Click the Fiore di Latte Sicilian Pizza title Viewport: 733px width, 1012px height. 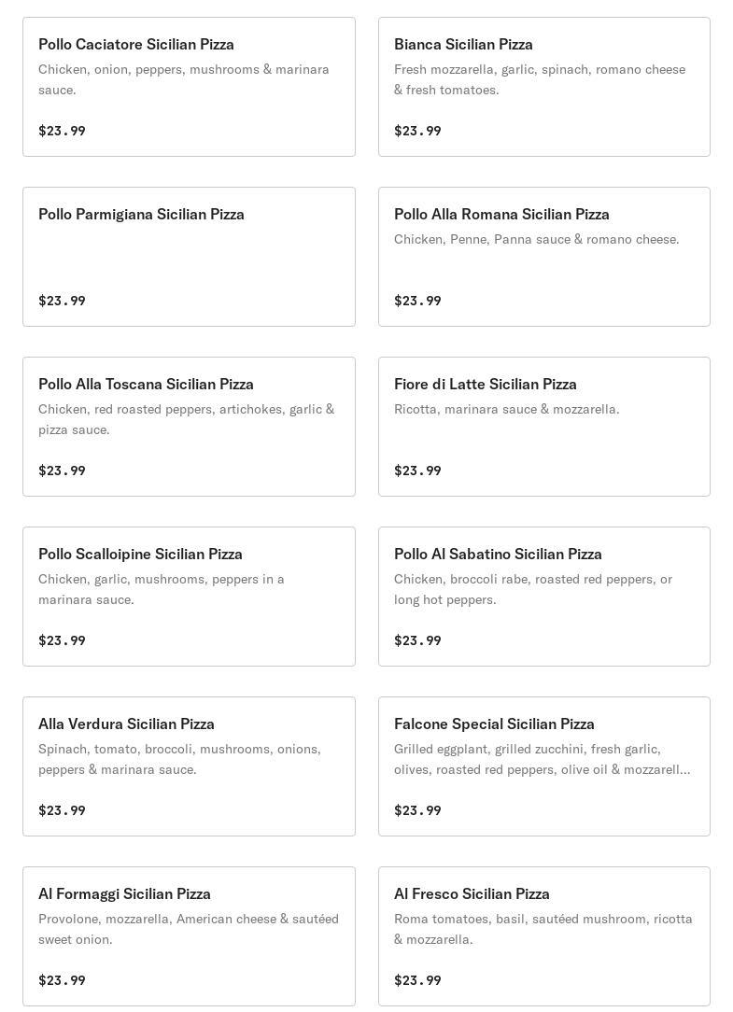coord(485,385)
